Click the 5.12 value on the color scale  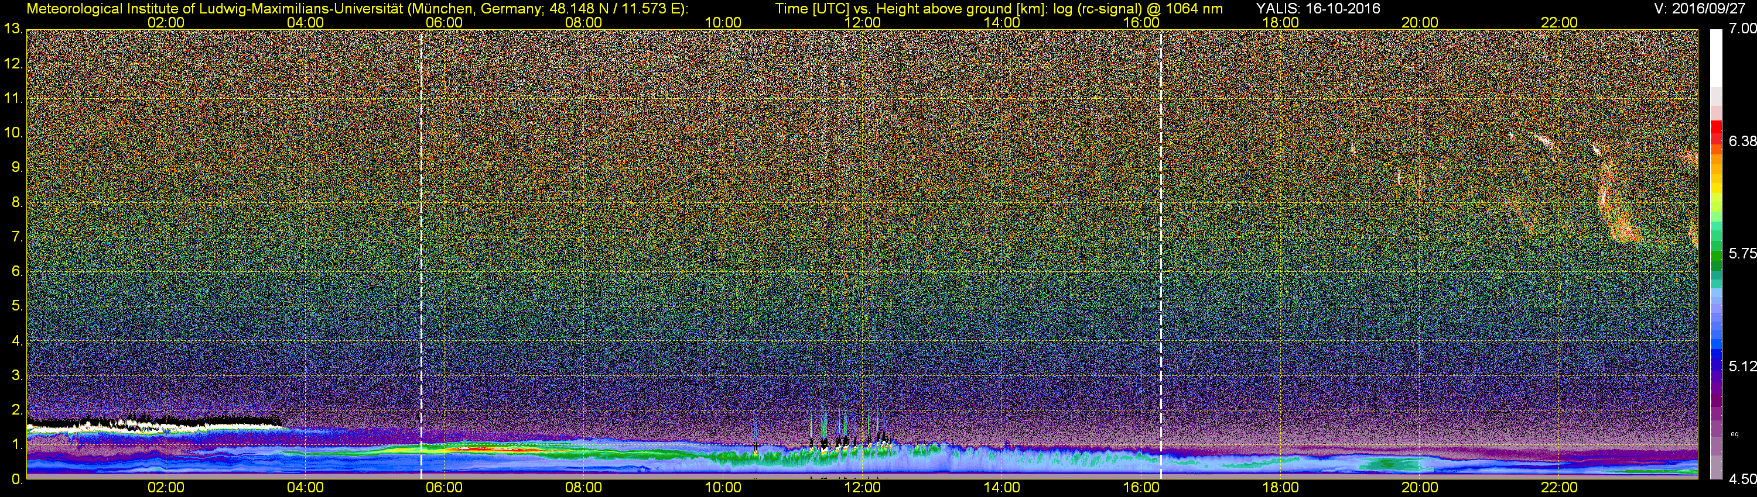1743,366
